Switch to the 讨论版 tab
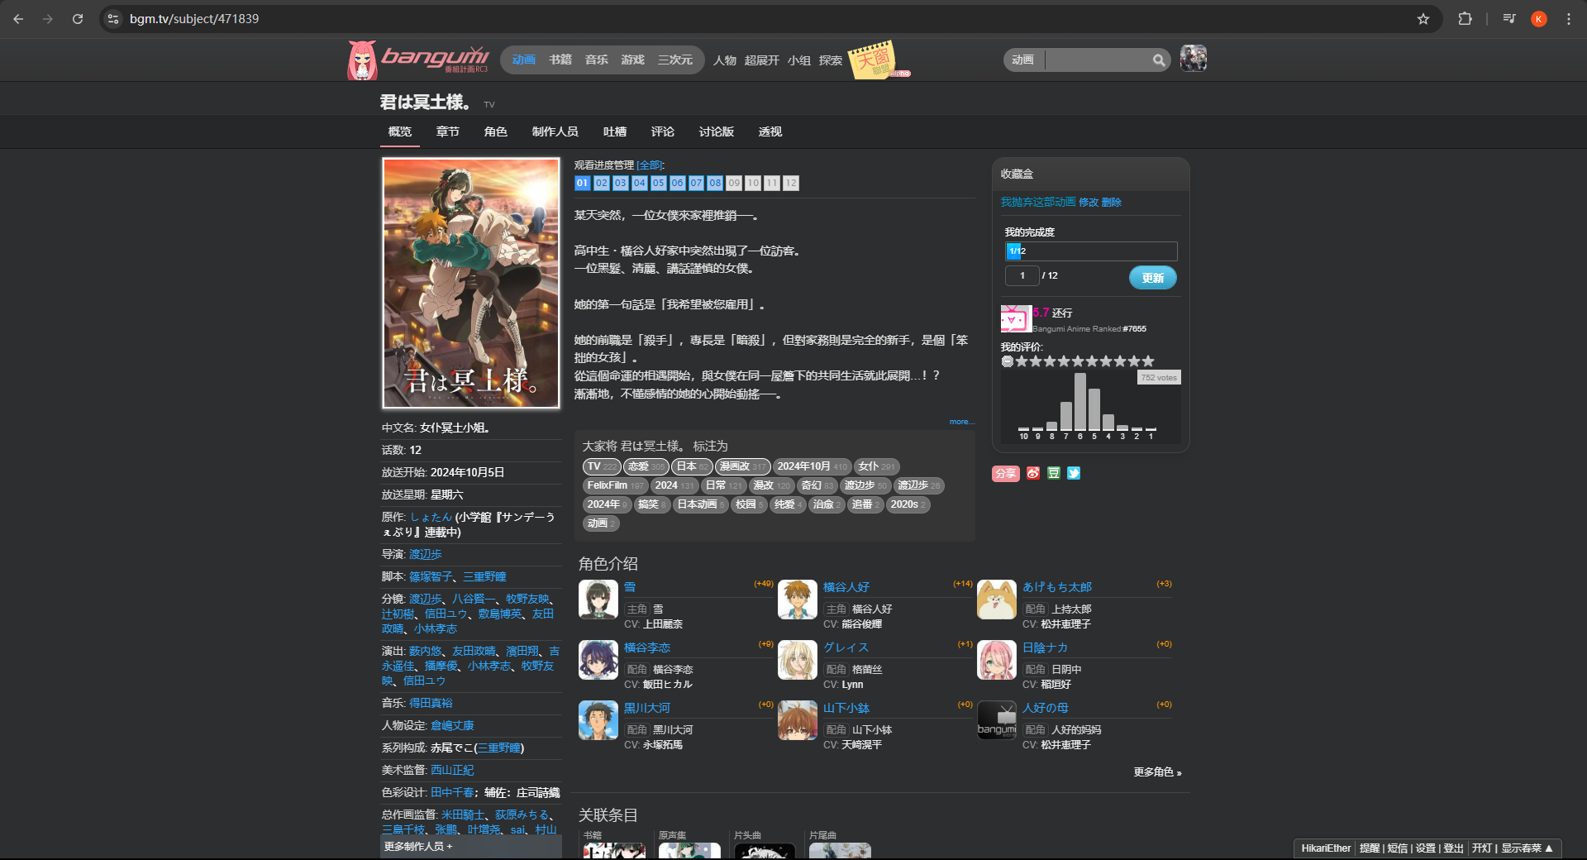This screenshot has width=1587, height=860. pos(717,131)
